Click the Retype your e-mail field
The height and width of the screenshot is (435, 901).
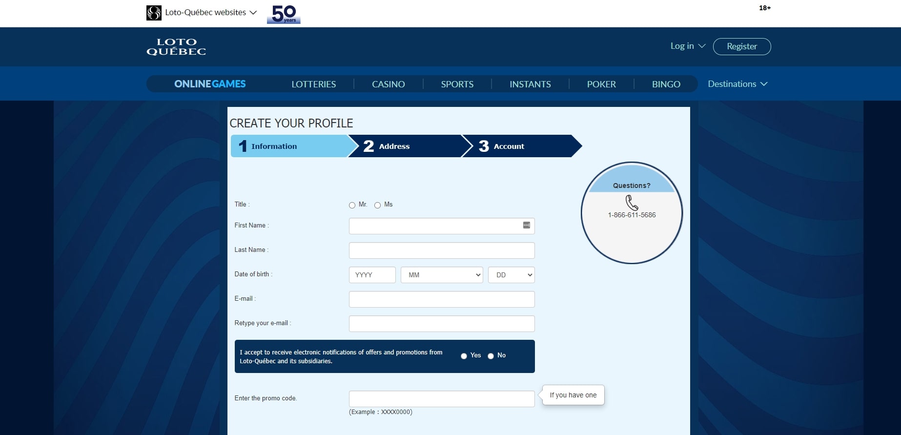tap(442, 324)
